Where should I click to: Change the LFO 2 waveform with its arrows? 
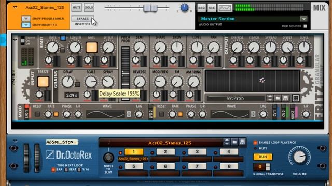pos(253,114)
